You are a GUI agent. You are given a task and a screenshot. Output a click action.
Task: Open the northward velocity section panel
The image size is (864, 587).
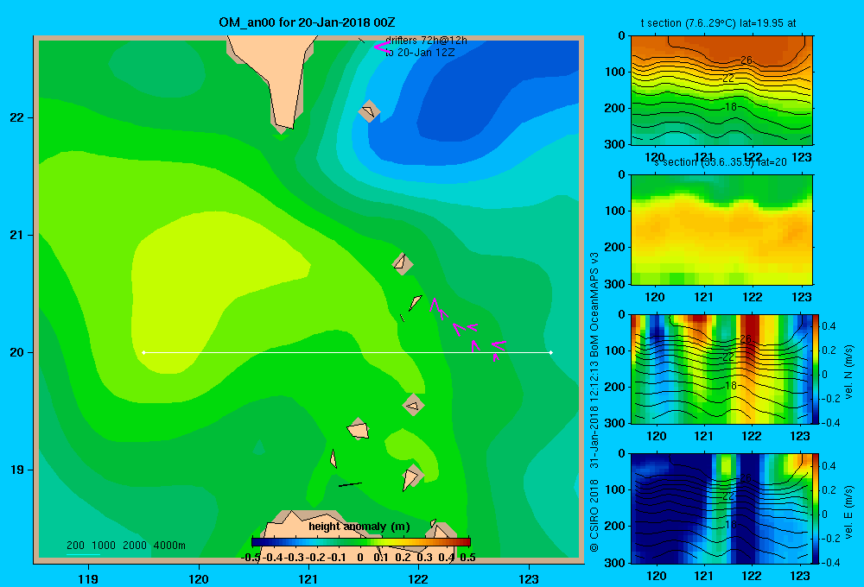[x=721, y=369]
